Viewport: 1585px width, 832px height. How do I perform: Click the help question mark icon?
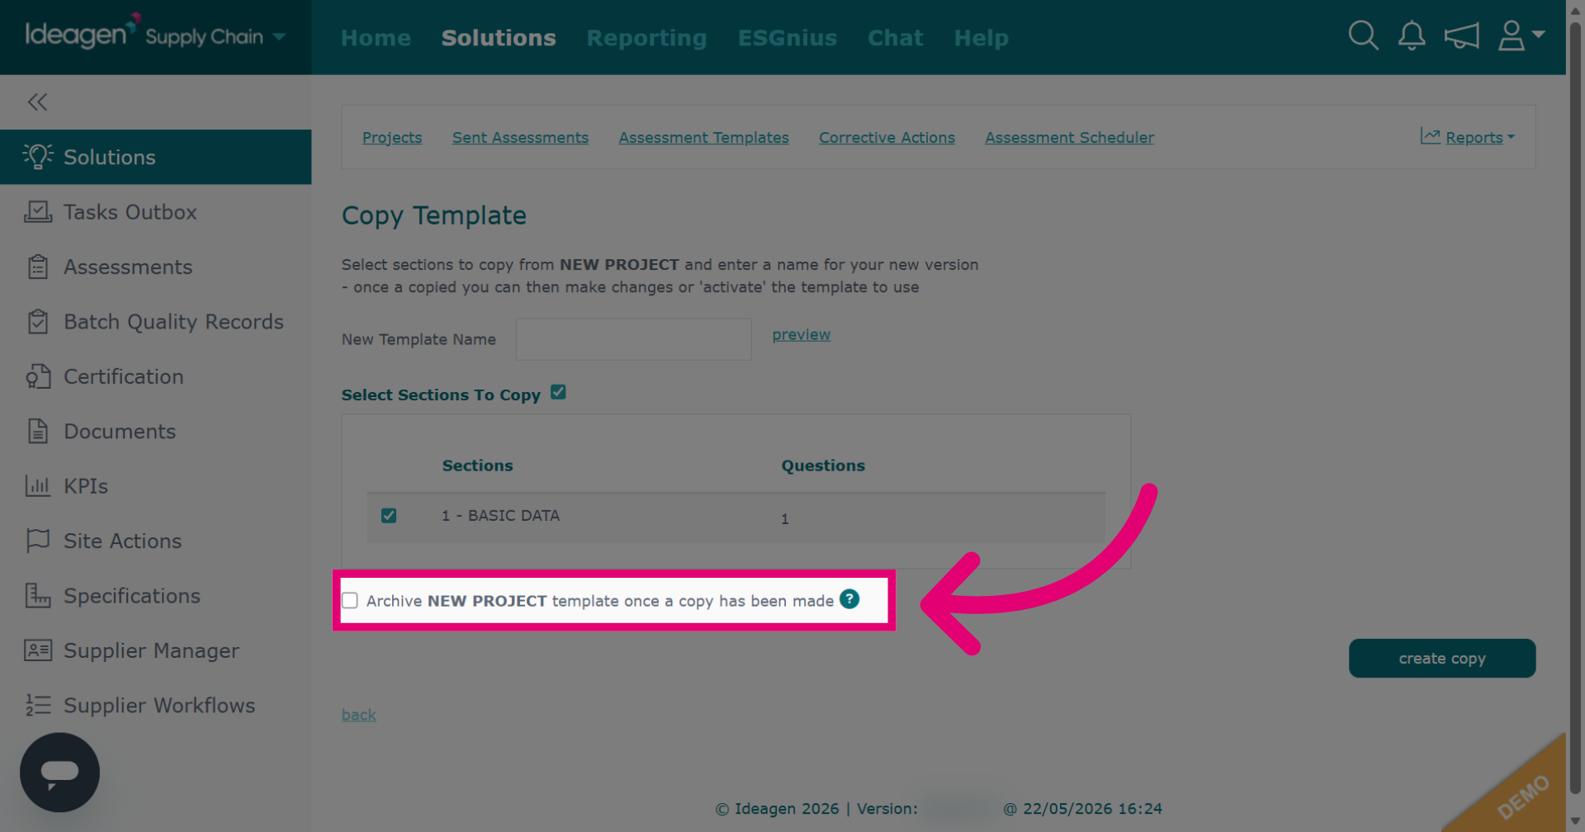[x=849, y=599]
